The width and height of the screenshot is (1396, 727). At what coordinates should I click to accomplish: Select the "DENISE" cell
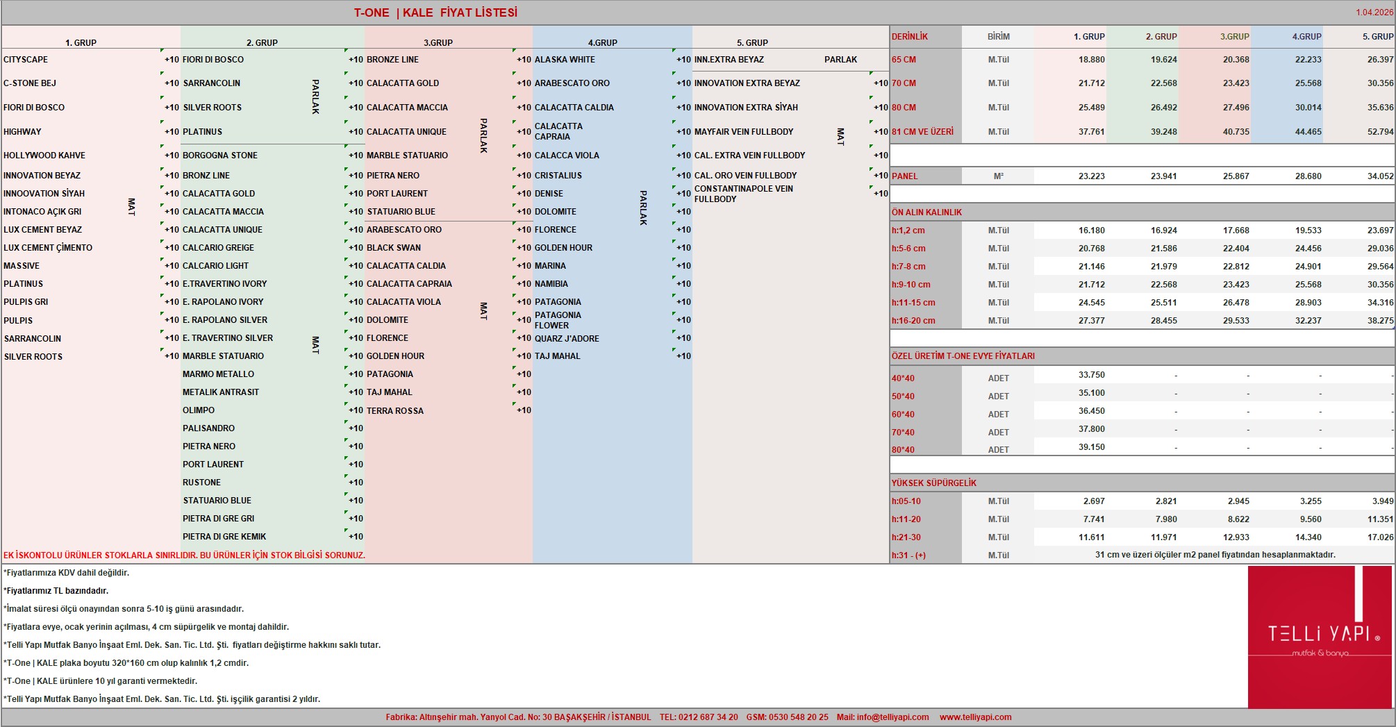(549, 194)
